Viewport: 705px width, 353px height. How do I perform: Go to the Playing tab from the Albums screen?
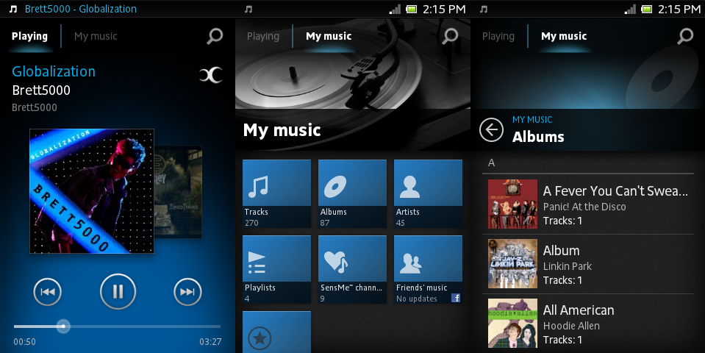pyautogui.click(x=498, y=37)
